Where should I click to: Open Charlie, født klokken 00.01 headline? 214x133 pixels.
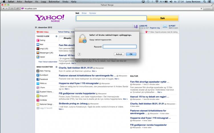click(x=76, y=68)
